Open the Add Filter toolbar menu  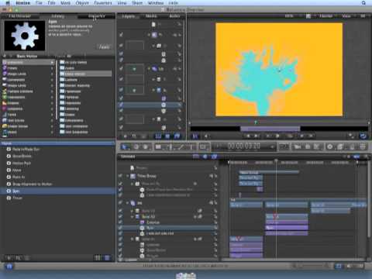click(x=340, y=146)
